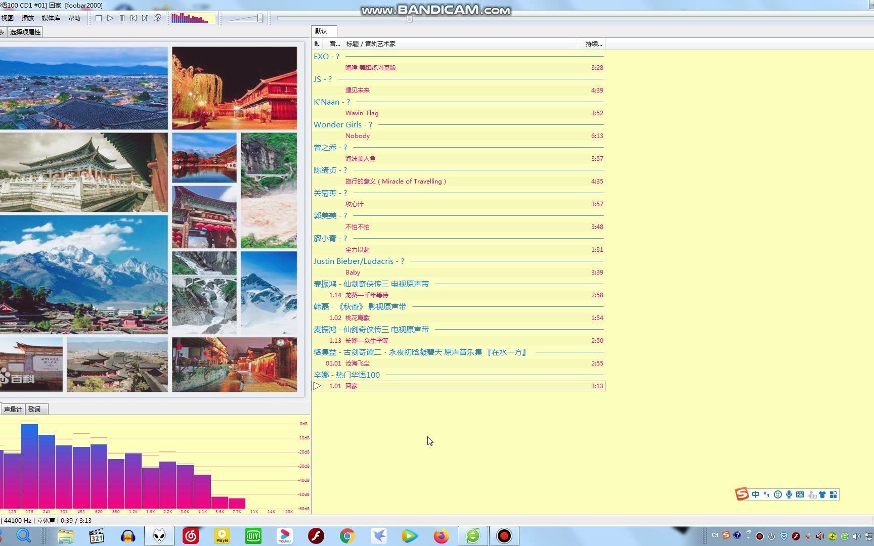The height and width of the screenshot is (546, 874).
Task: Open NetEase Cloud Music taskbar icon
Action: point(191,536)
